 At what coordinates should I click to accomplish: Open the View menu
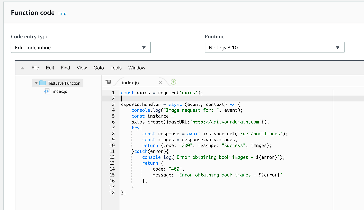click(82, 68)
